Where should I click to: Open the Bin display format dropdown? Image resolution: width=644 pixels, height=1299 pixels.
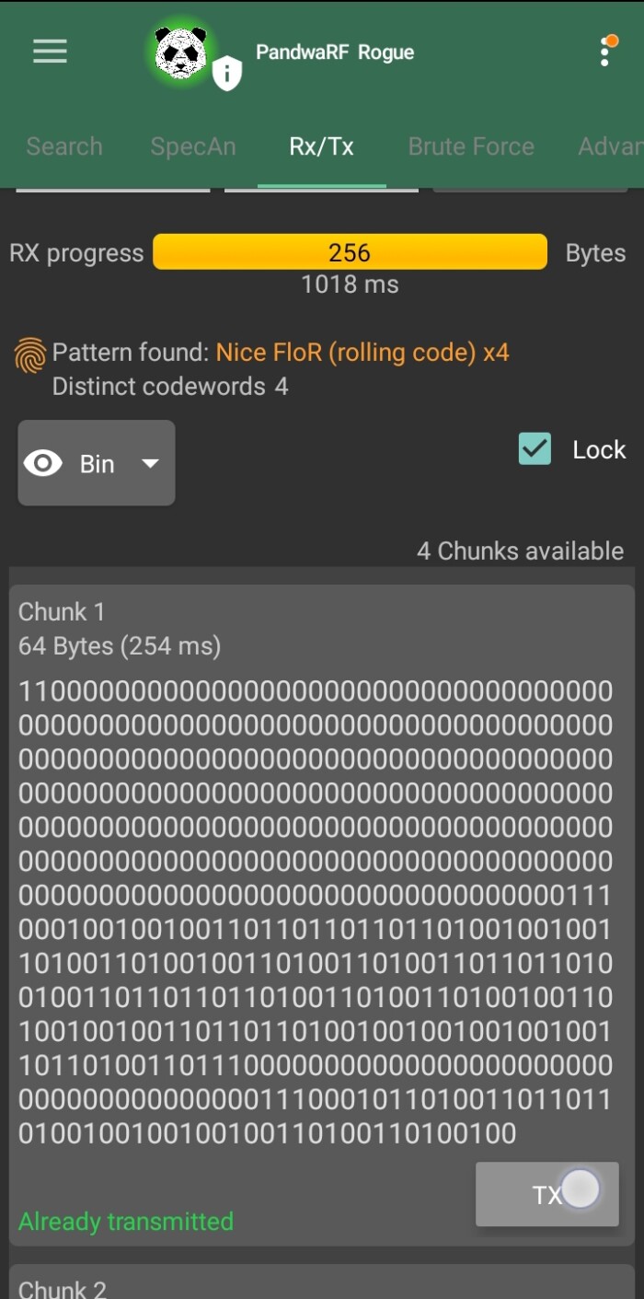click(150, 463)
